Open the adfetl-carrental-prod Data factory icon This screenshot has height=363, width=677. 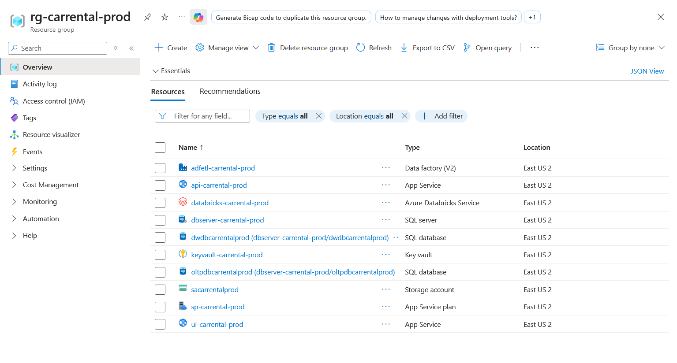183,167
